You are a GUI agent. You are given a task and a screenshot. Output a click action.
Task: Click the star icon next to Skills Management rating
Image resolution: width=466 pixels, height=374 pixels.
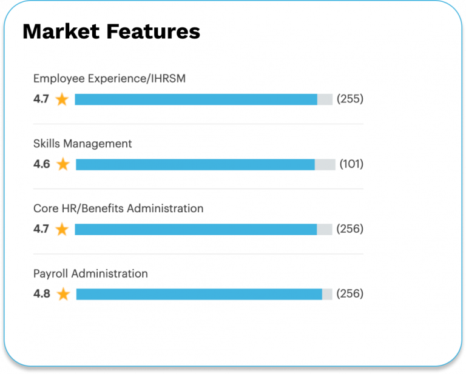click(62, 164)
